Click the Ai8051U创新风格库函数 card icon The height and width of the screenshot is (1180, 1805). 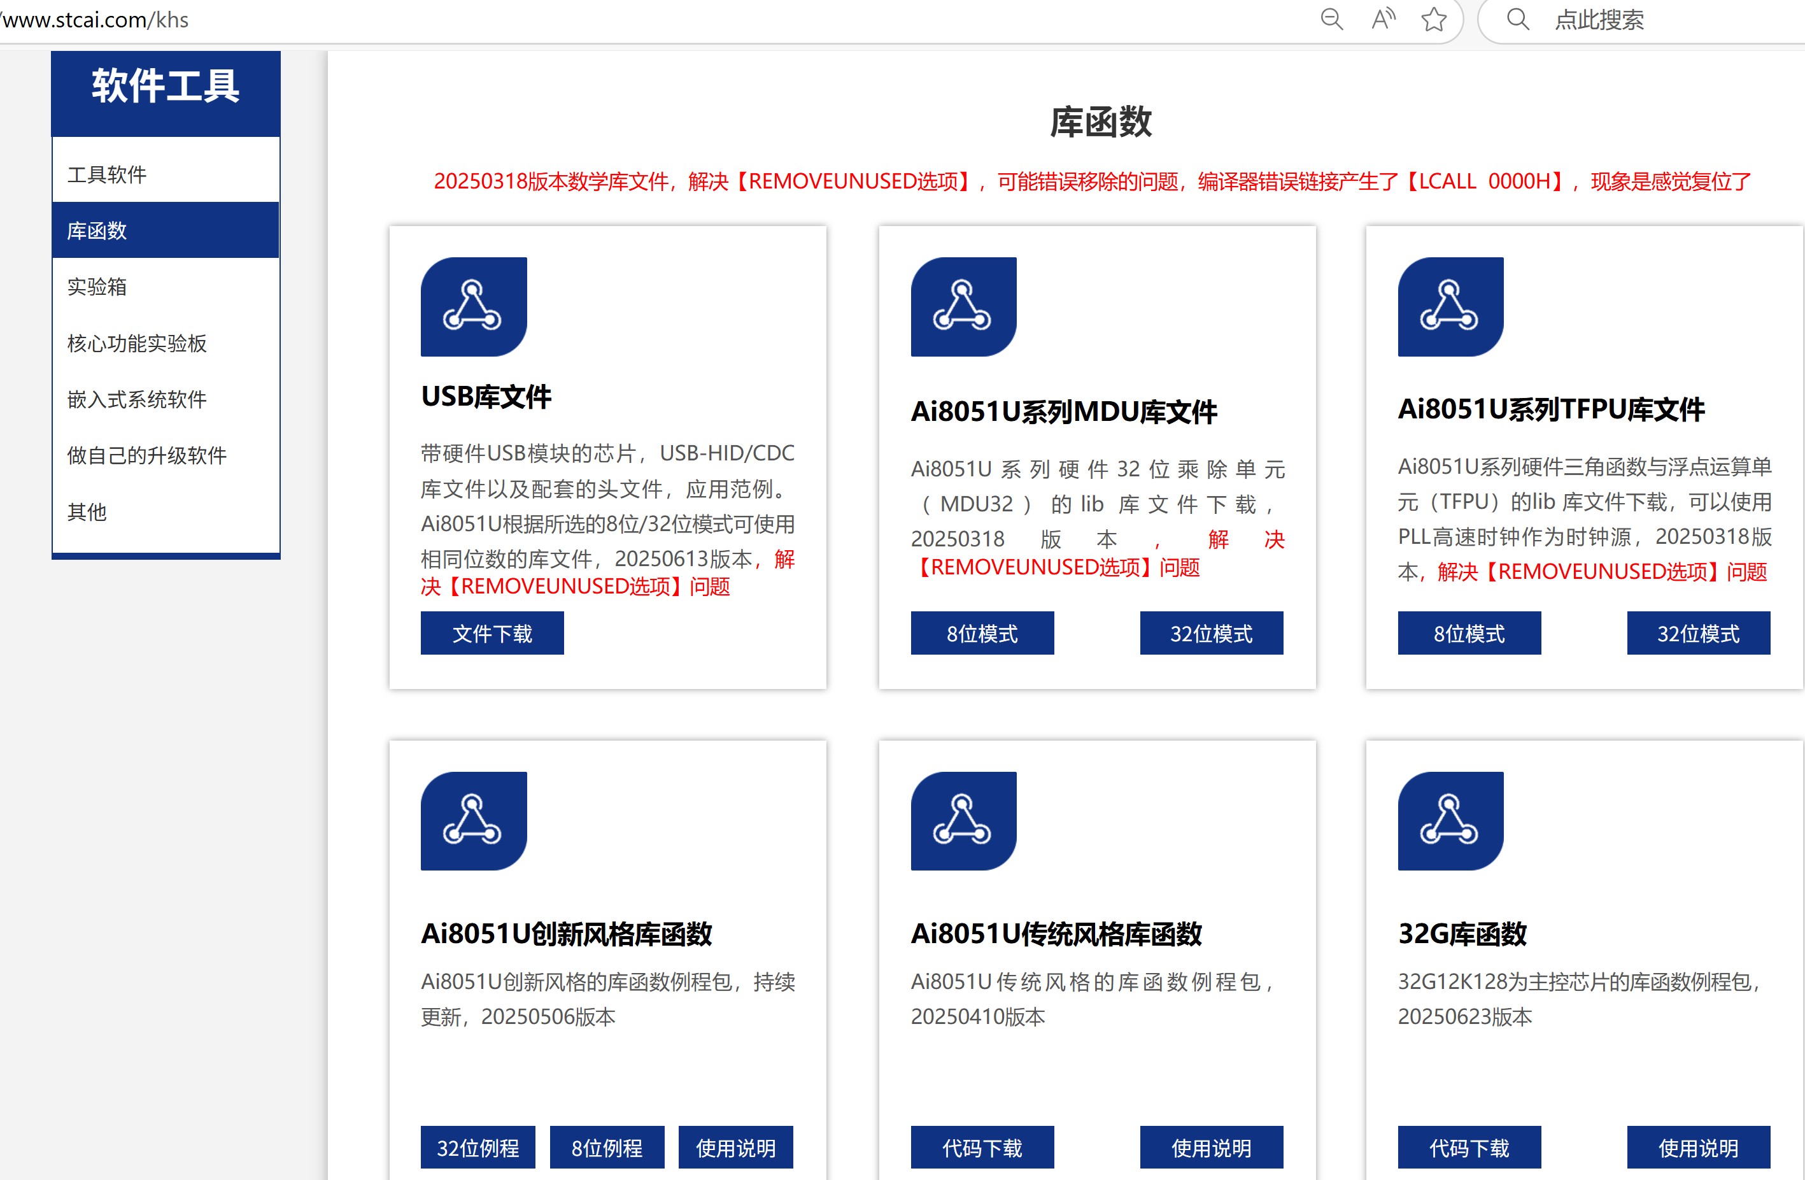[x=474, y=821]
